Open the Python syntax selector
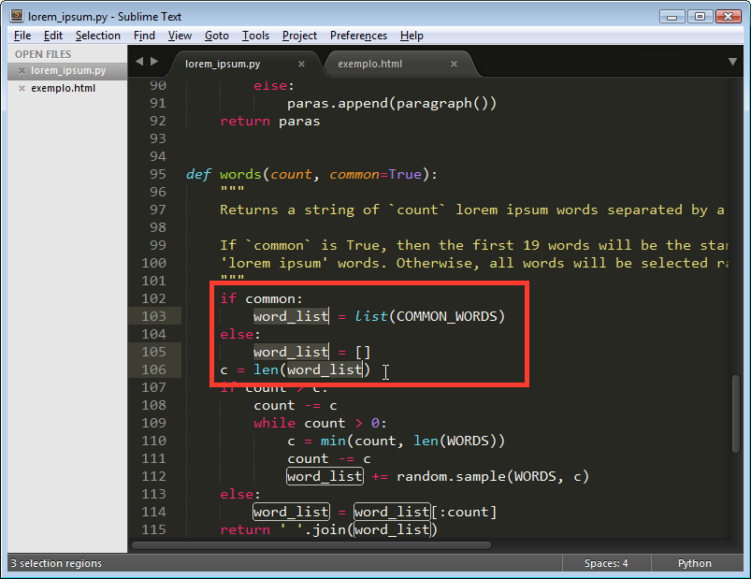 click(x=694, y=563)
